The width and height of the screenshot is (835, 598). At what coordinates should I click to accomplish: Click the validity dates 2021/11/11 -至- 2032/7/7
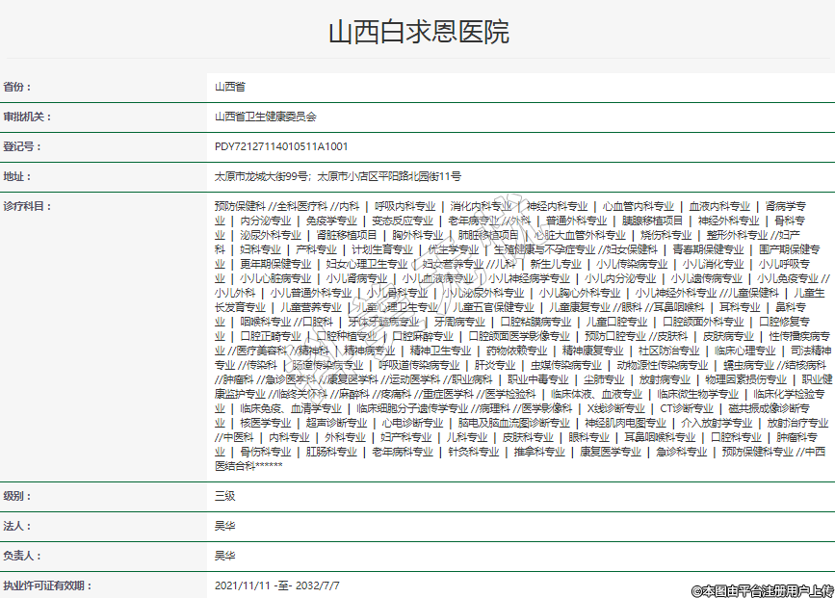(276, 585)
